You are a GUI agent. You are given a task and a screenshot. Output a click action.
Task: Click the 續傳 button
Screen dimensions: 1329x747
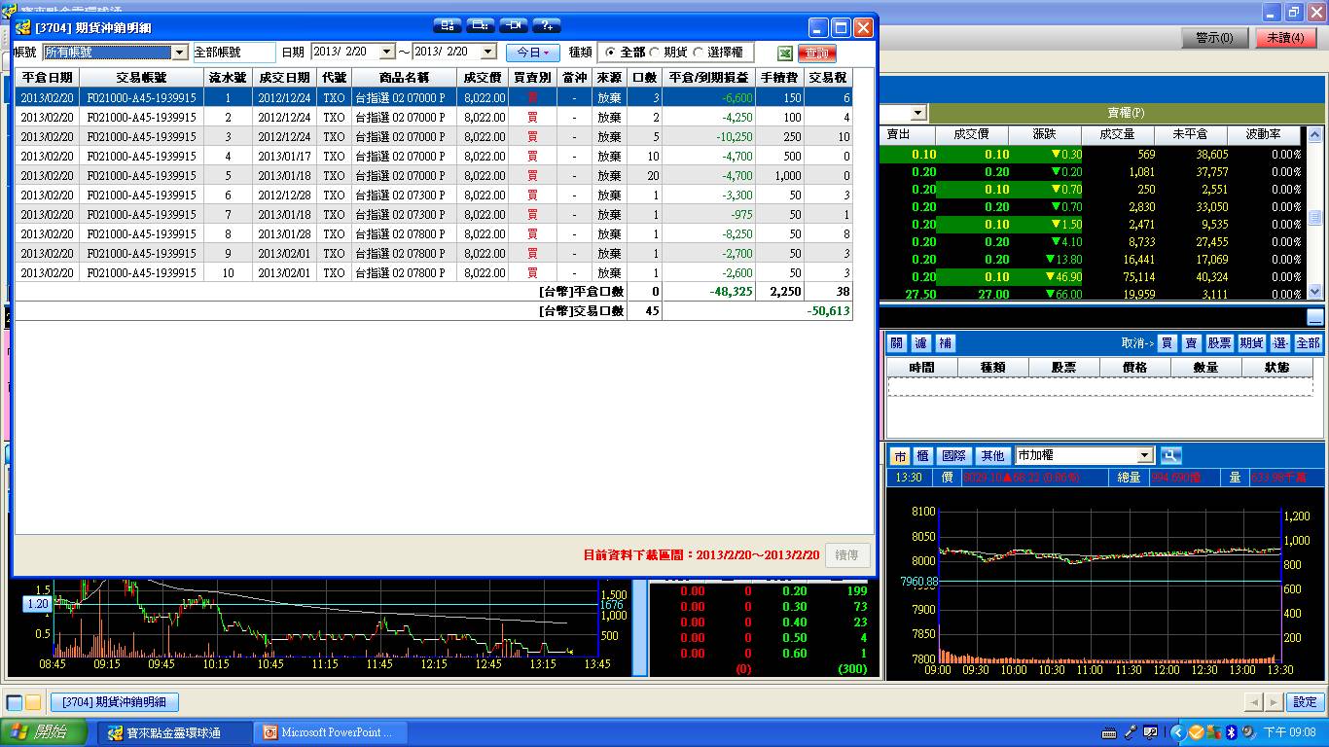(x=847, y=554)
